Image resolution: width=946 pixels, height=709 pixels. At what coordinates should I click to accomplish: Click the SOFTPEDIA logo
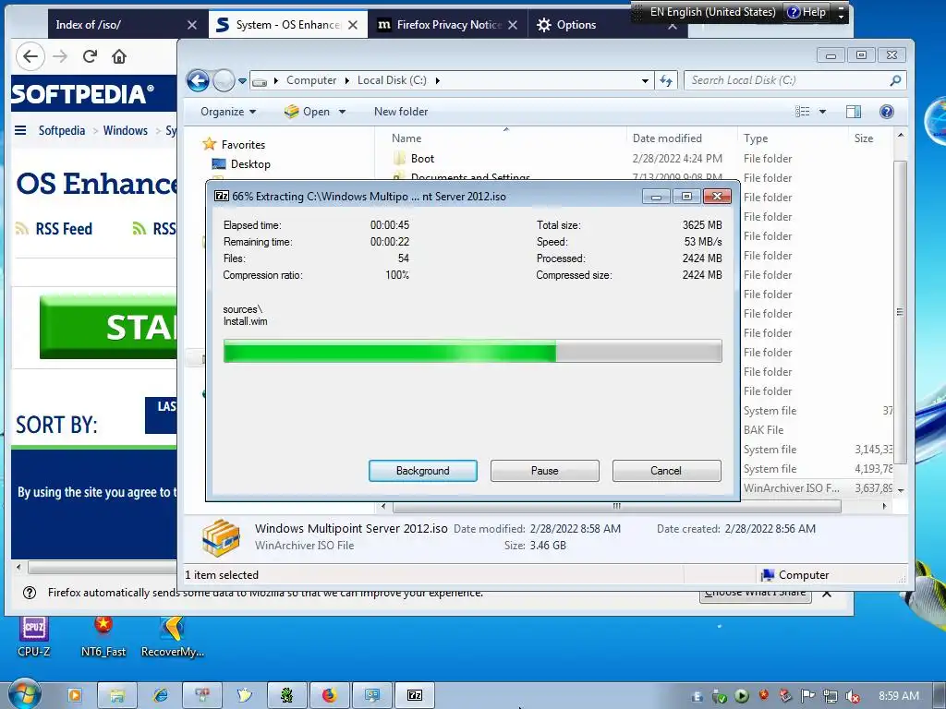click(82, 93)
